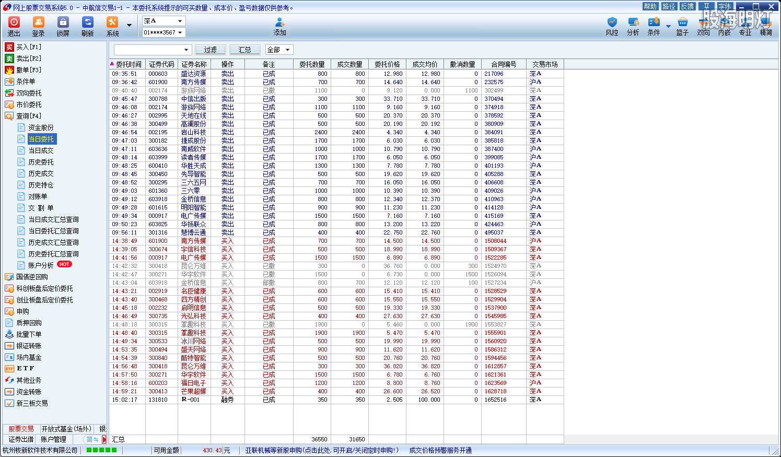
Task: Open the 风控 risk control icon
Action: pyautogui.click(x=612, y=26)
